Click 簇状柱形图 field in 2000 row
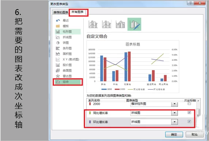The width and height of the screenshot is (209, 141). (x=151, y=104)
